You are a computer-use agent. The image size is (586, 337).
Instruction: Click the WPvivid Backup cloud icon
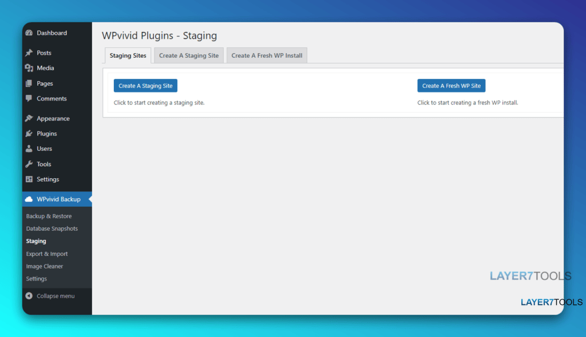[x=29, y=199]
